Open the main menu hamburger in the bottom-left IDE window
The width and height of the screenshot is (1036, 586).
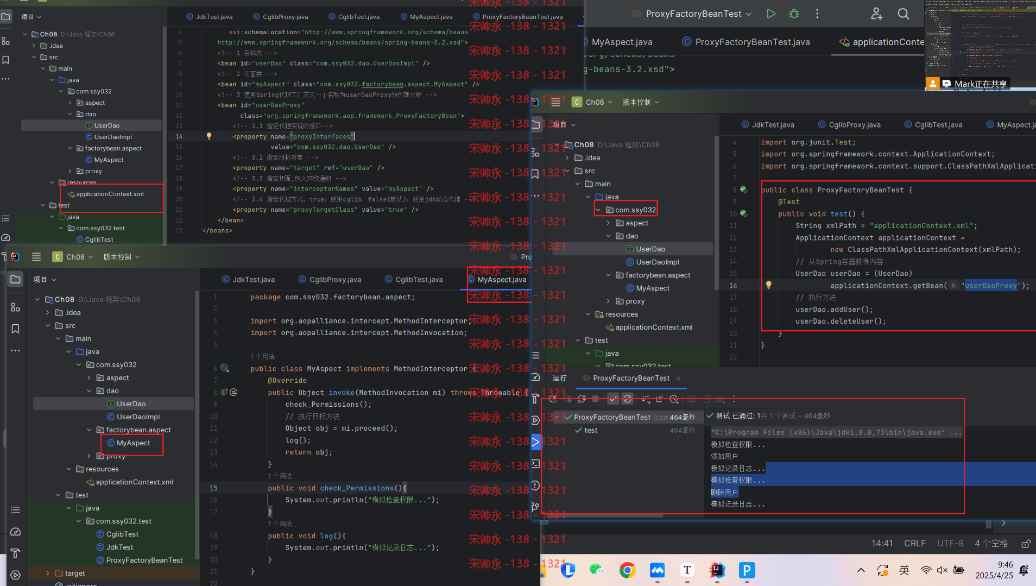point(36,257)
